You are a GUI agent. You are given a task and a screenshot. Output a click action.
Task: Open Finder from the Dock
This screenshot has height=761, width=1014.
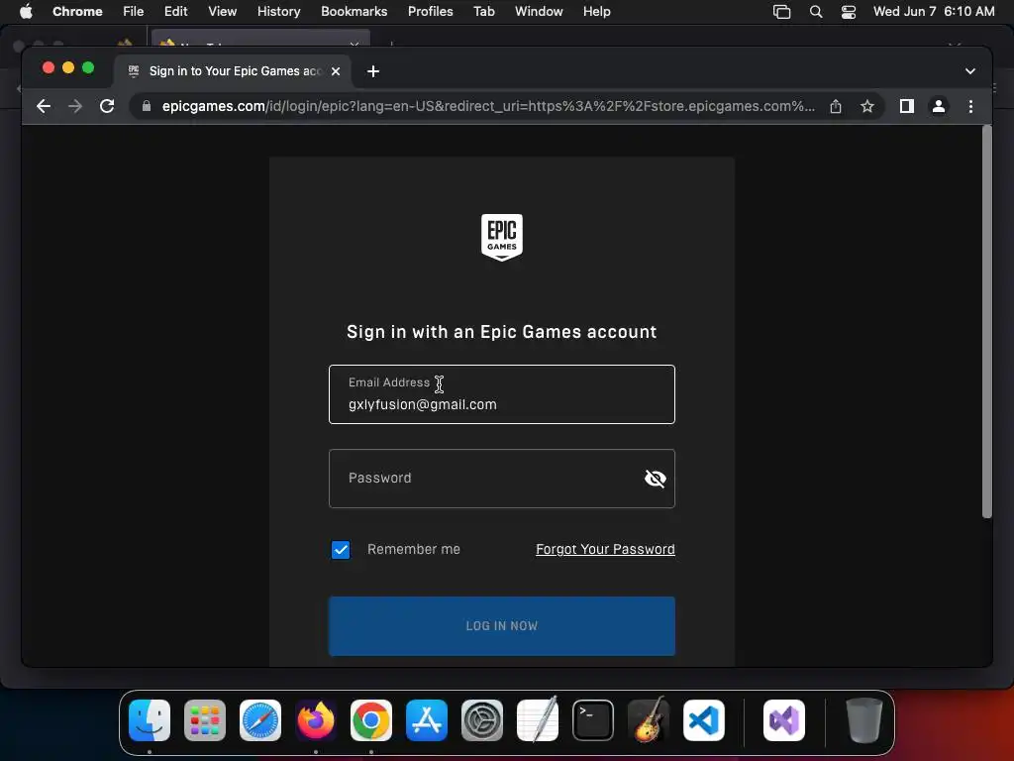click(x=150, y=720)
